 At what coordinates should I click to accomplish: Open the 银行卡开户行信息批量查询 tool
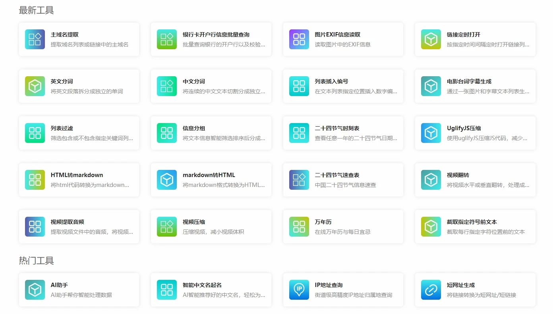[216, 35]
